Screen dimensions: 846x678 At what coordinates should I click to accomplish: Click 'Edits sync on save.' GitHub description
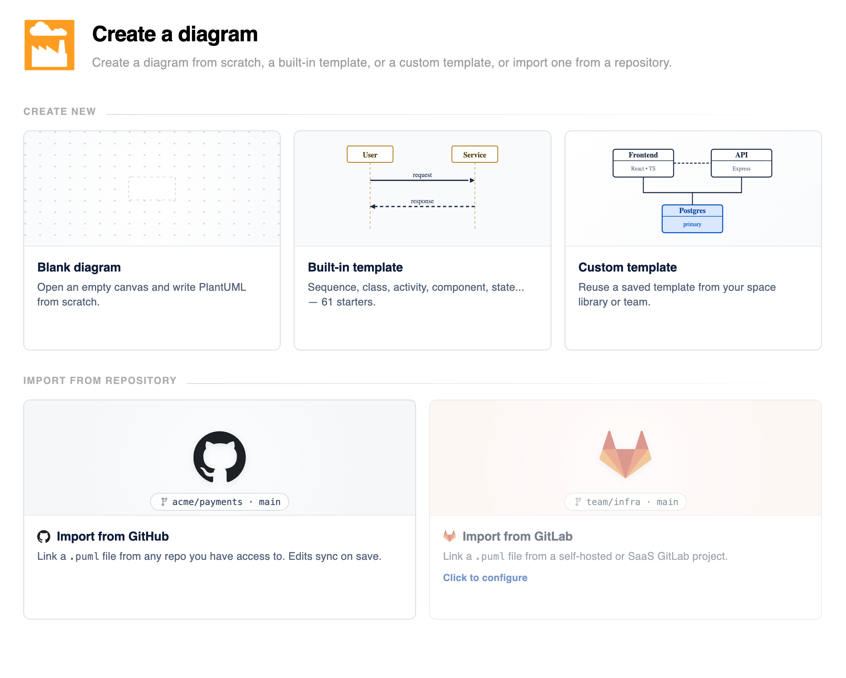click(335, 556)
